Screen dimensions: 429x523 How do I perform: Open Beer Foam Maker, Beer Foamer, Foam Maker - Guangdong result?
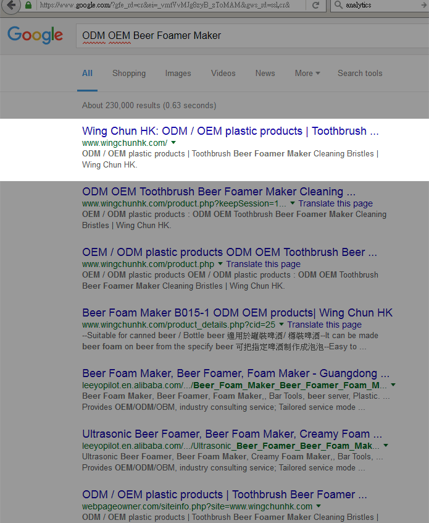click(x=236, y=373)
